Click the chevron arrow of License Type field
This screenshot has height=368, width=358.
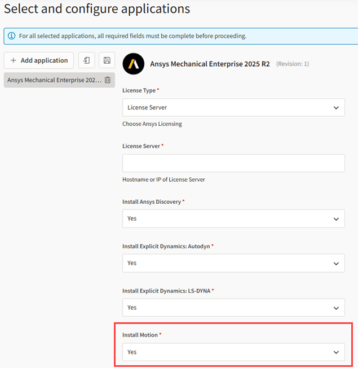[336, 108]
